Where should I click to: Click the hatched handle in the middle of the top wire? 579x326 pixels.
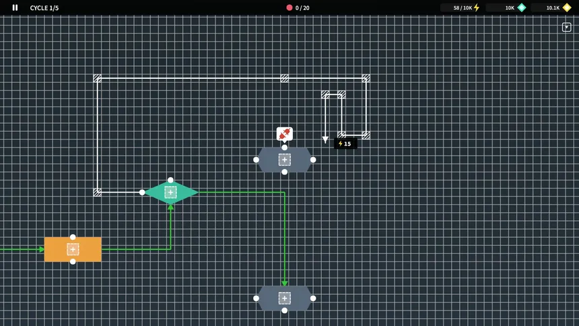[284, 78]
